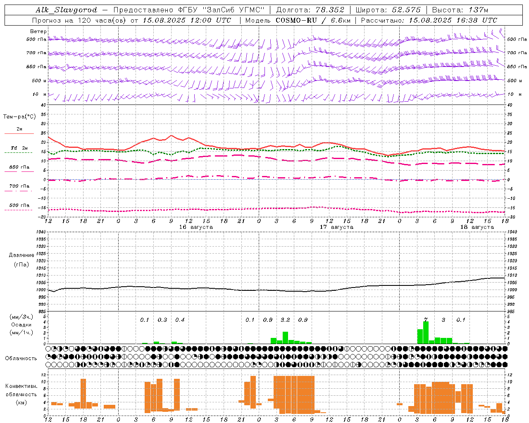The image size is (529, 423).
Task: Click the forecast start 15.08.2025 12:00 UTC
Action: point(187,20)
